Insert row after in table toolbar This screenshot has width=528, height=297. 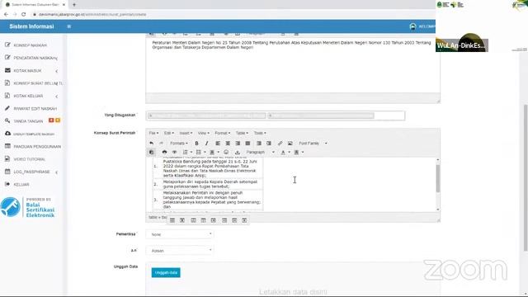click(x=204, y=220)
